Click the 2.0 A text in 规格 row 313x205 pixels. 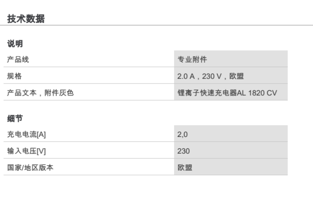(x=187, y=76)
